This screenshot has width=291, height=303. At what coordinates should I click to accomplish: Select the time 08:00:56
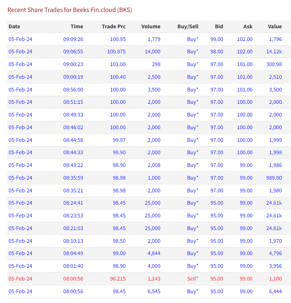coord(73,291)
